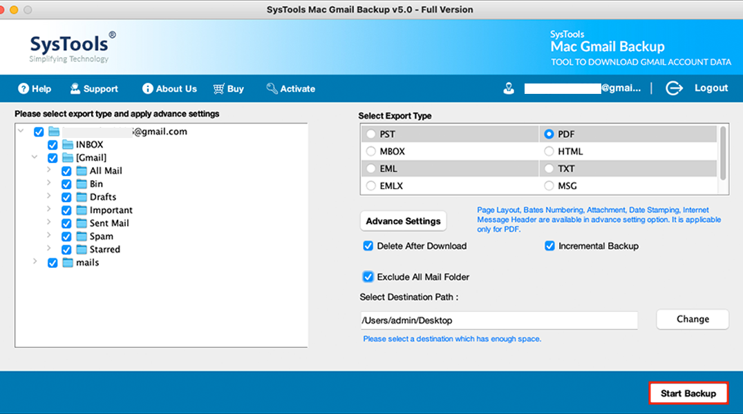743x414 pixels.
Task: Click the Sent Mail folder icon
Action: point(82,223)
